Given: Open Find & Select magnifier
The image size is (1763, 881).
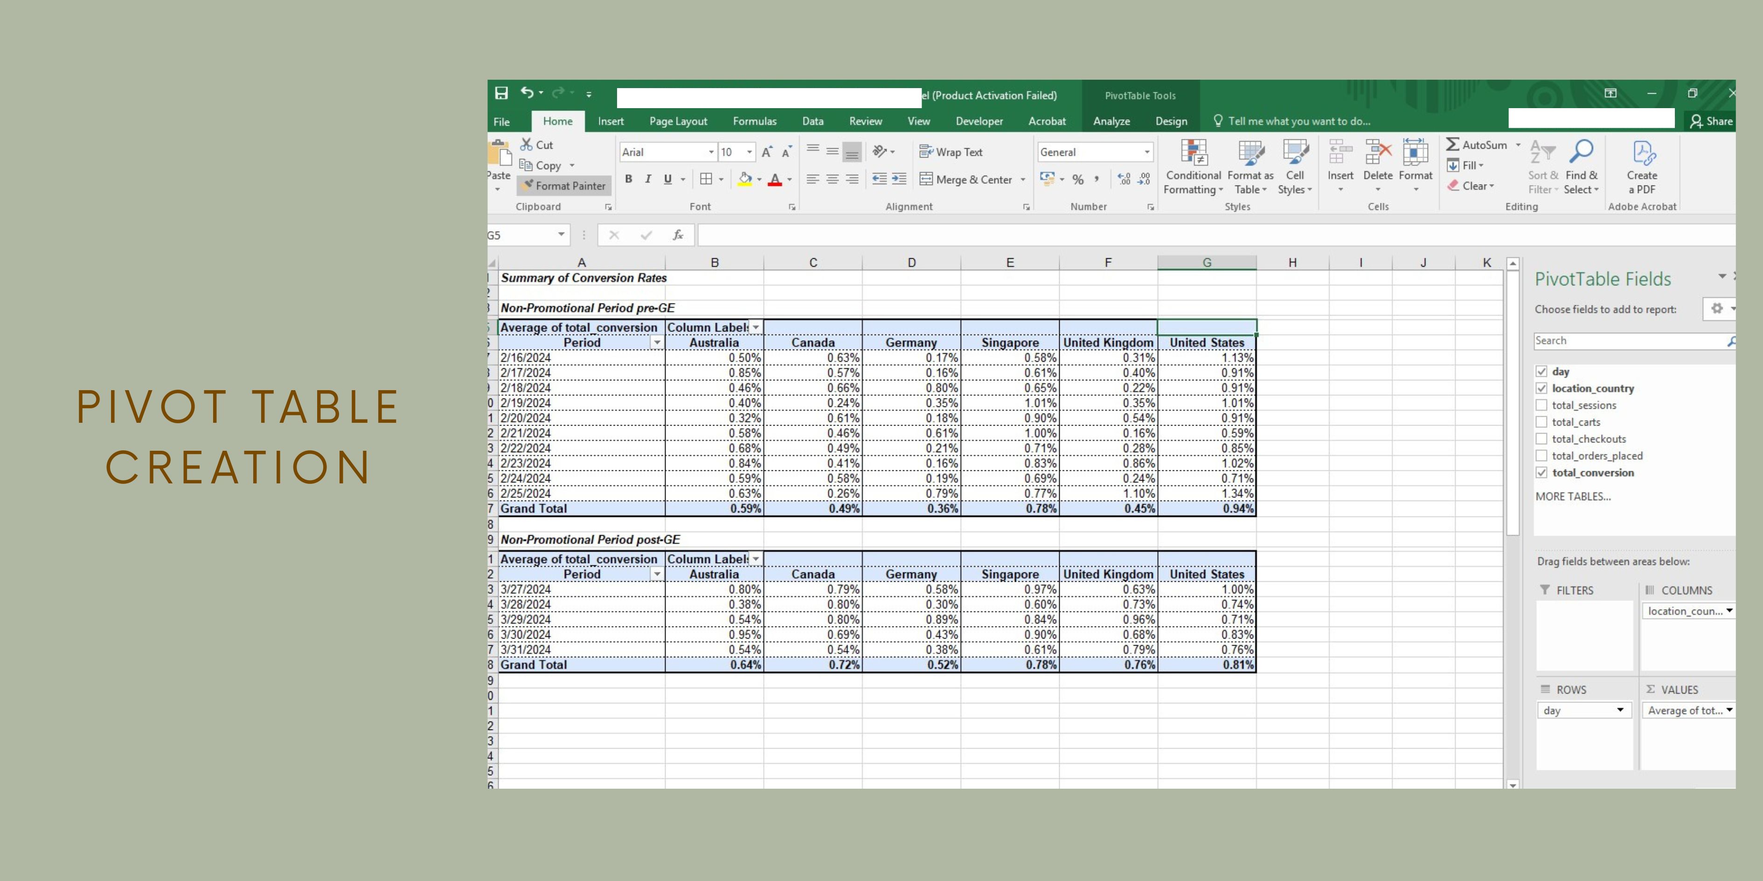Looking at the screenshot, I should [1582, 168].
